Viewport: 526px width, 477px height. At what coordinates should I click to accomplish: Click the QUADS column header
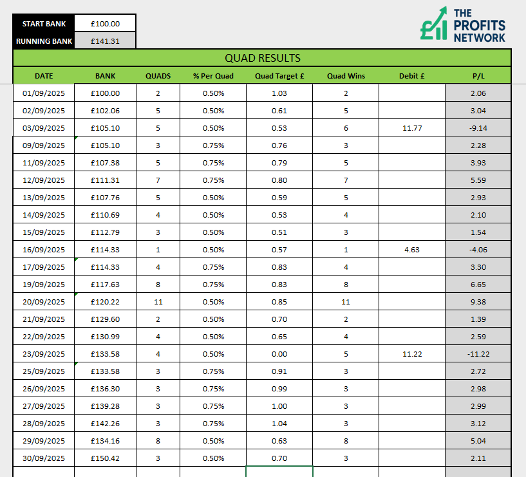pyautogui.click(x=158, y=76)
